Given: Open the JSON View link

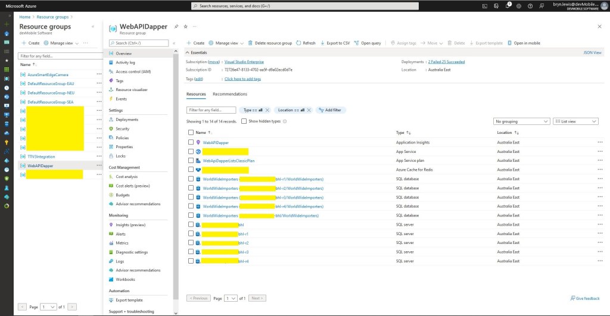Looking at the screenshot, I should 592,53.
